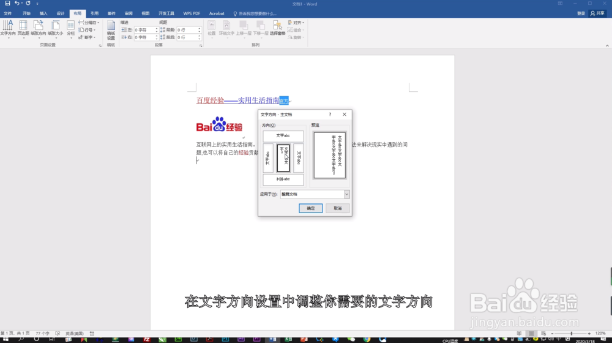
Task: Switch to the 引用 References tab
Action: click(94, 13)
